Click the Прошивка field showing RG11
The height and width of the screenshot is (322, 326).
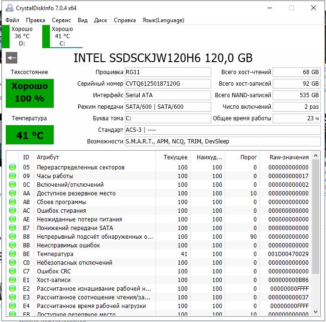click(168, 72)
